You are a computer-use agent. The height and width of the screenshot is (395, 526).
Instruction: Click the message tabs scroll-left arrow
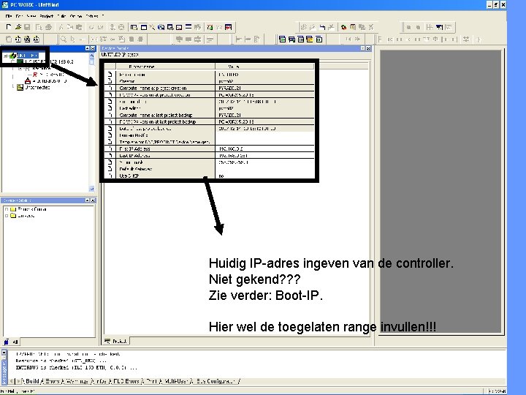click(x=12, y=381)
